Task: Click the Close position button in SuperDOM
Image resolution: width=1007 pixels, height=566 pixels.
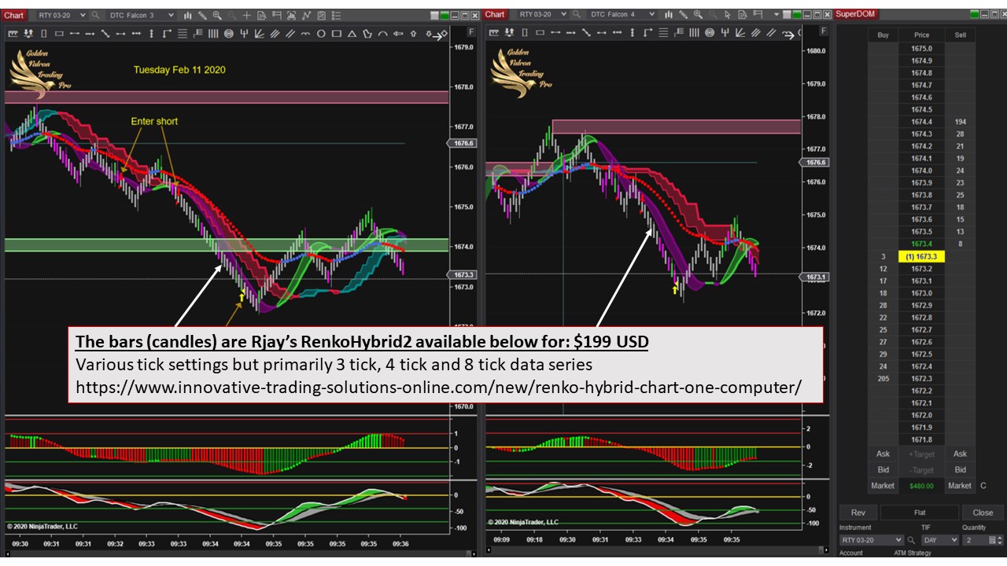Action: coord(983,513)
